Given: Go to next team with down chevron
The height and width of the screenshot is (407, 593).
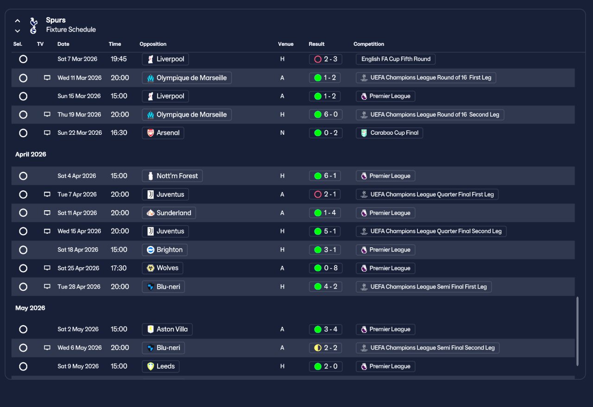Looking at the screenshot, I should pos(18,31).
